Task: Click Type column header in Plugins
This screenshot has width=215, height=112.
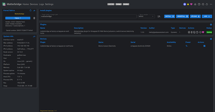Action: pos(173,28)
